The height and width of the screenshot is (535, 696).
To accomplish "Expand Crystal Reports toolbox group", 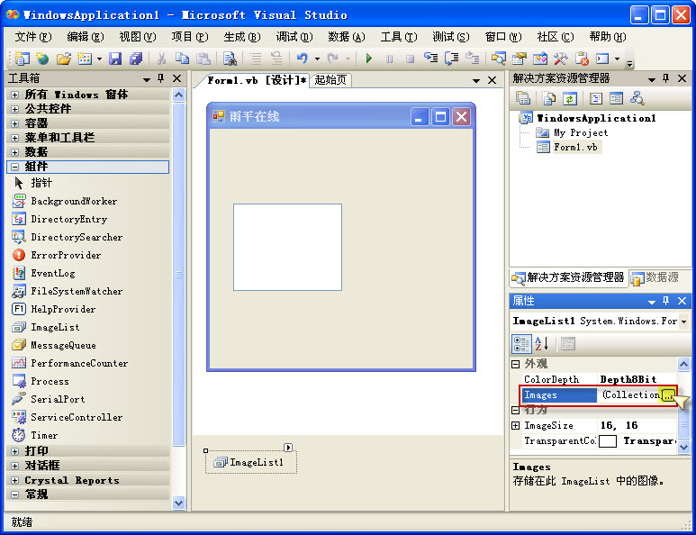I will click(x=14, y=480).
